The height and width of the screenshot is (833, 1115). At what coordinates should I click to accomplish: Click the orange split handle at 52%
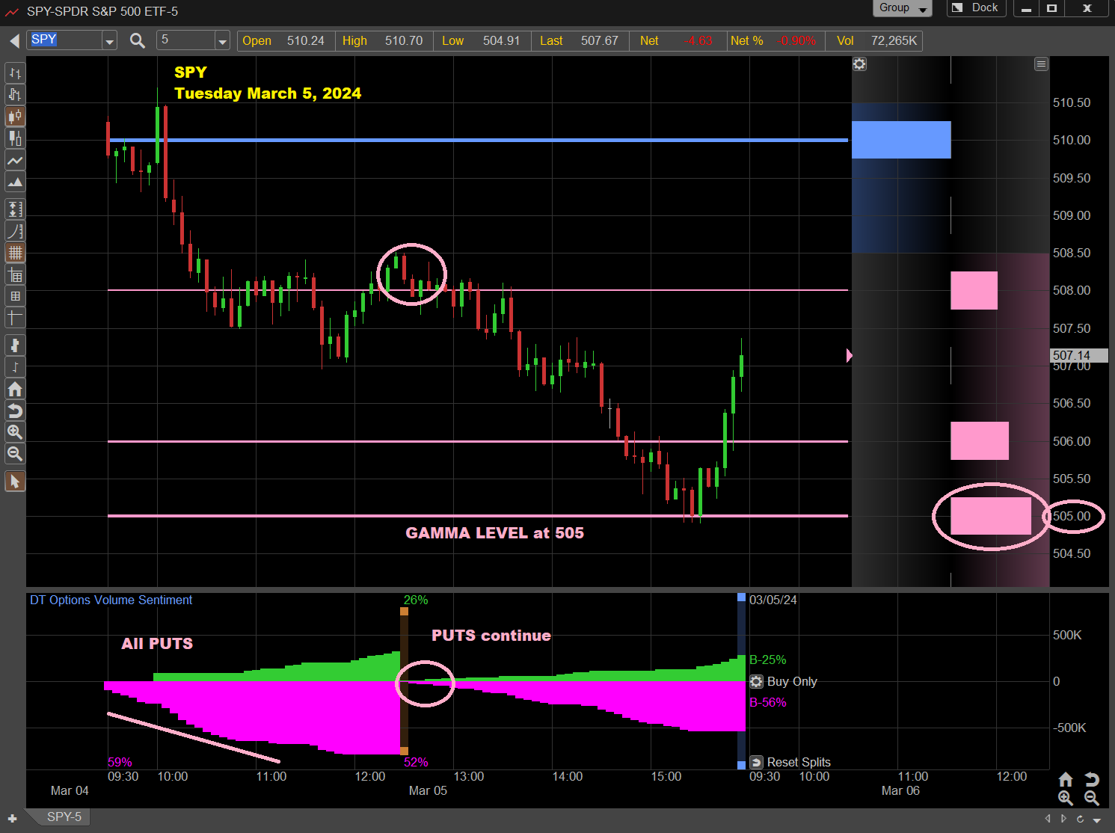coord(404,751)
